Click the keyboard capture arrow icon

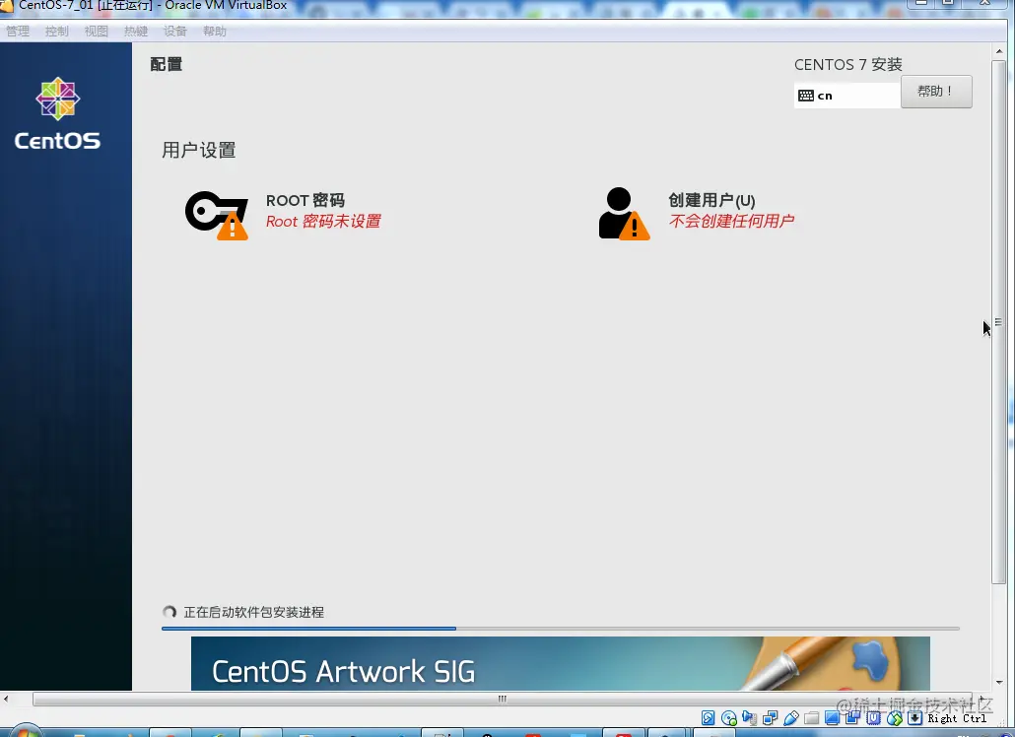click(x=914, y=717)
